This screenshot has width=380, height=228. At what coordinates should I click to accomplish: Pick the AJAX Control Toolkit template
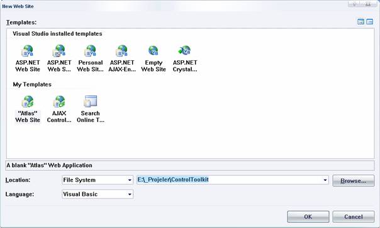(59, 109)
